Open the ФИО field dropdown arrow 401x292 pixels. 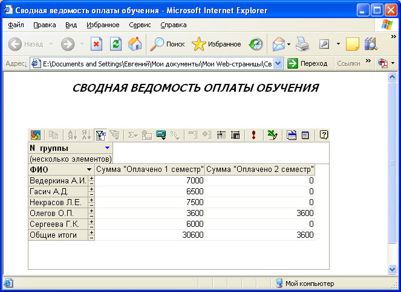click(90, 170)
